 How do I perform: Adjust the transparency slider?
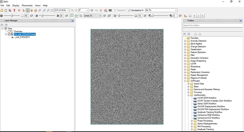pos(153,15)
